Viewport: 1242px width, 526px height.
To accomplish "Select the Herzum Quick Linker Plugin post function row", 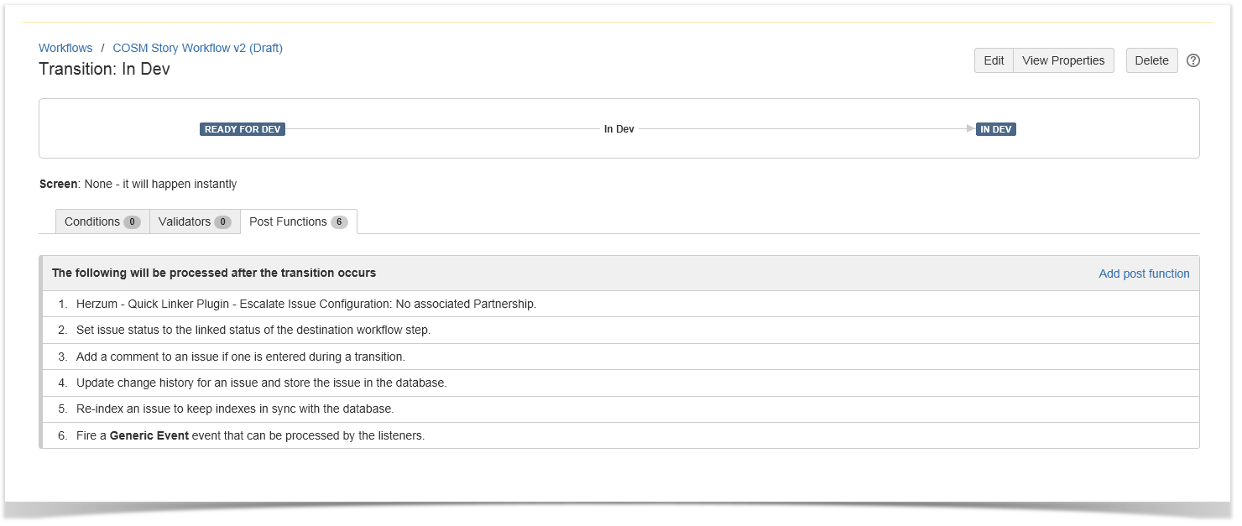I will coord(305,304).
